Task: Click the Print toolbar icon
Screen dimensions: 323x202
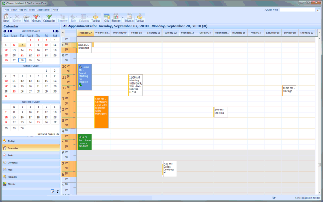Action: (26, 18)
